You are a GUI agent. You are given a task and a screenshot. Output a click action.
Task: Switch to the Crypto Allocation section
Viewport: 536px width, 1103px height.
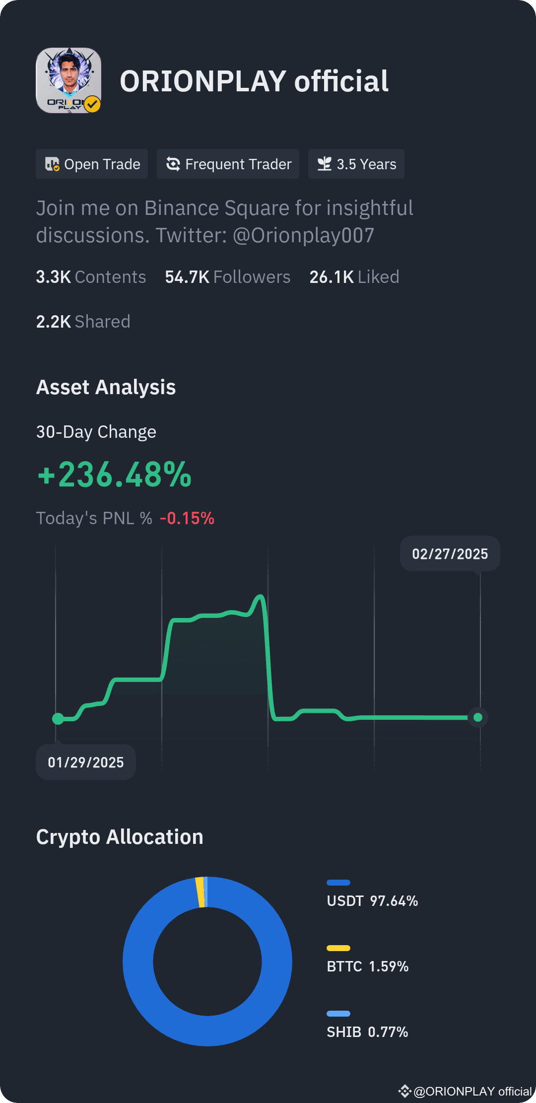[x=120, y=836]
